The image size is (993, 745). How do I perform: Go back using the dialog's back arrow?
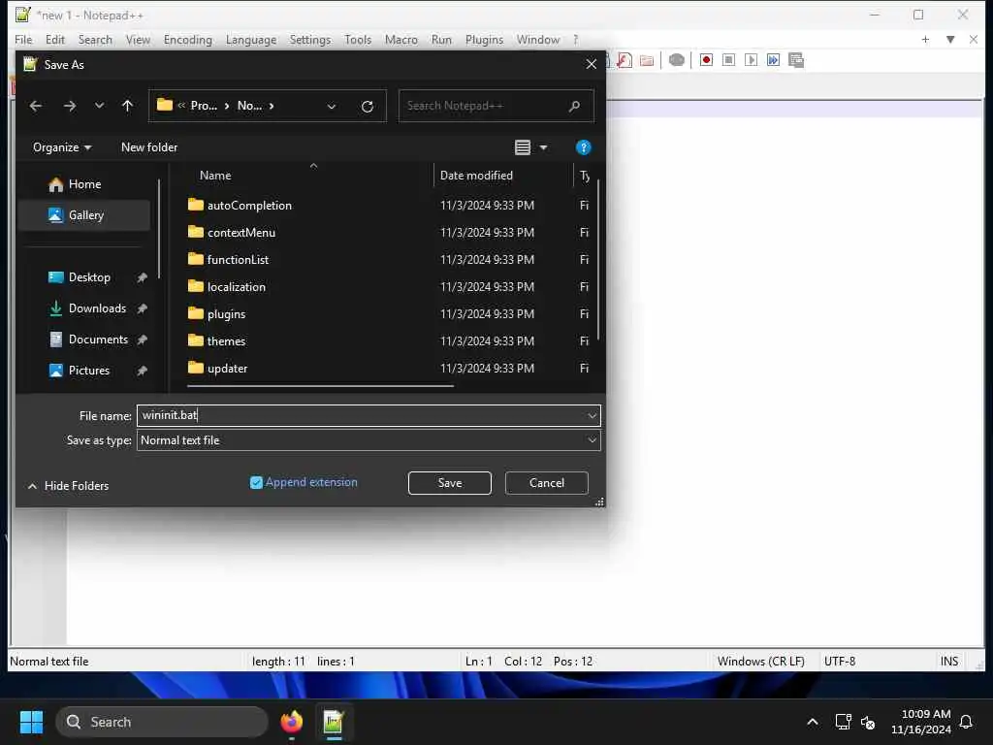click(36, 106)
